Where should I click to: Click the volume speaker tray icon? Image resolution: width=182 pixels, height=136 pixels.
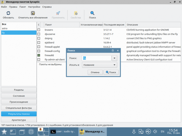click(x=155, y=131)
